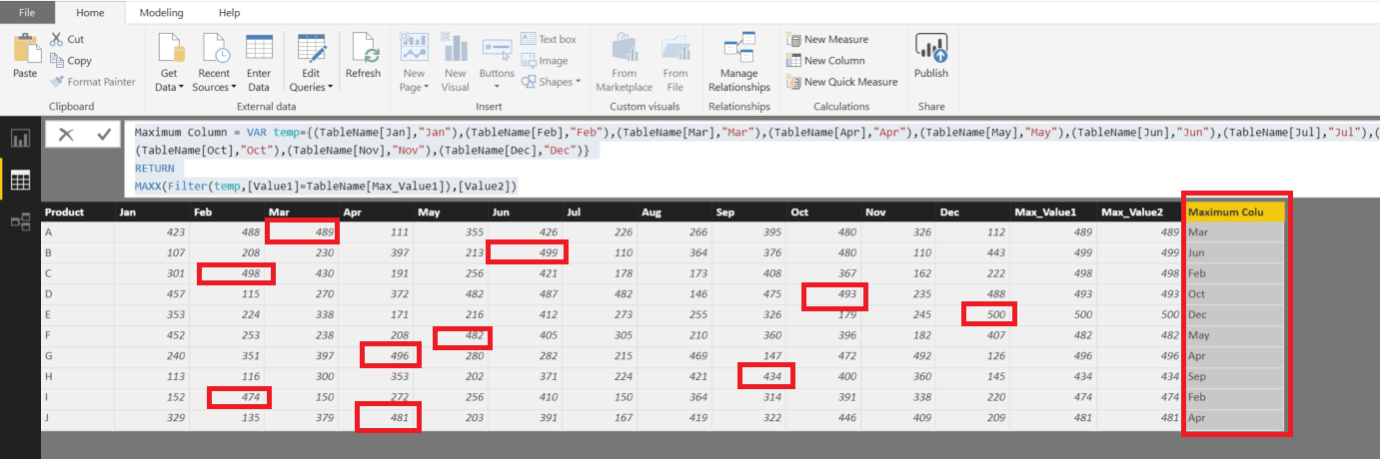The width and height of the screenshot is (1380, 459).
Task: Create a New Quick Measure
Action: 842,82
